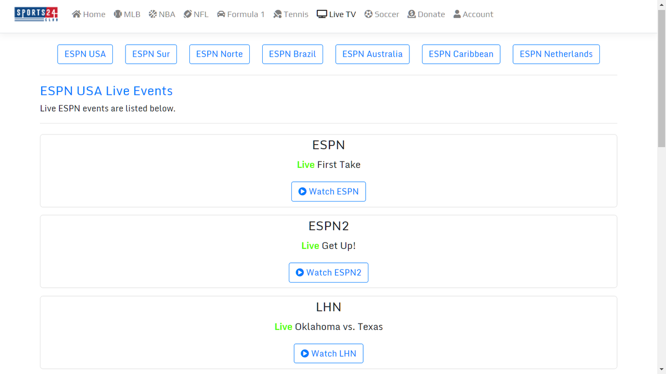The height and width of the screenshot is (374, 666).
Task: Click play icon in Watch ESPN button
Action: [302, 192]
